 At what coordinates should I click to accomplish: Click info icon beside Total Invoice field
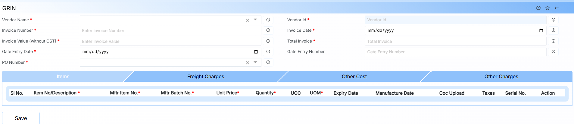(553, 41)
